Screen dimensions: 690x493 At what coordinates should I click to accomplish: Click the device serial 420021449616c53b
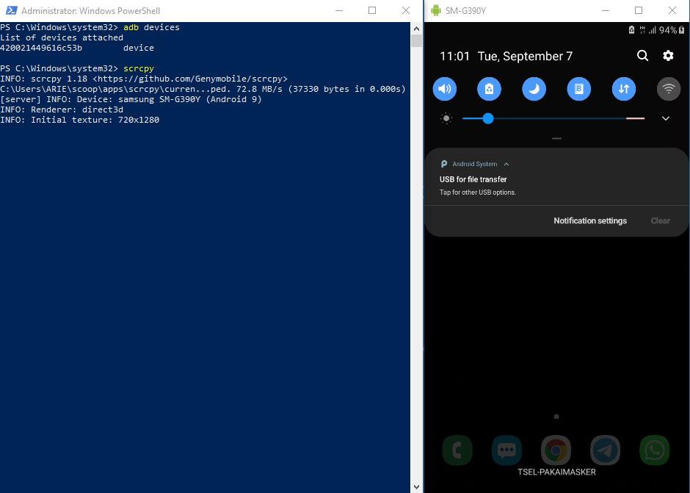click(x=41, y=48)
